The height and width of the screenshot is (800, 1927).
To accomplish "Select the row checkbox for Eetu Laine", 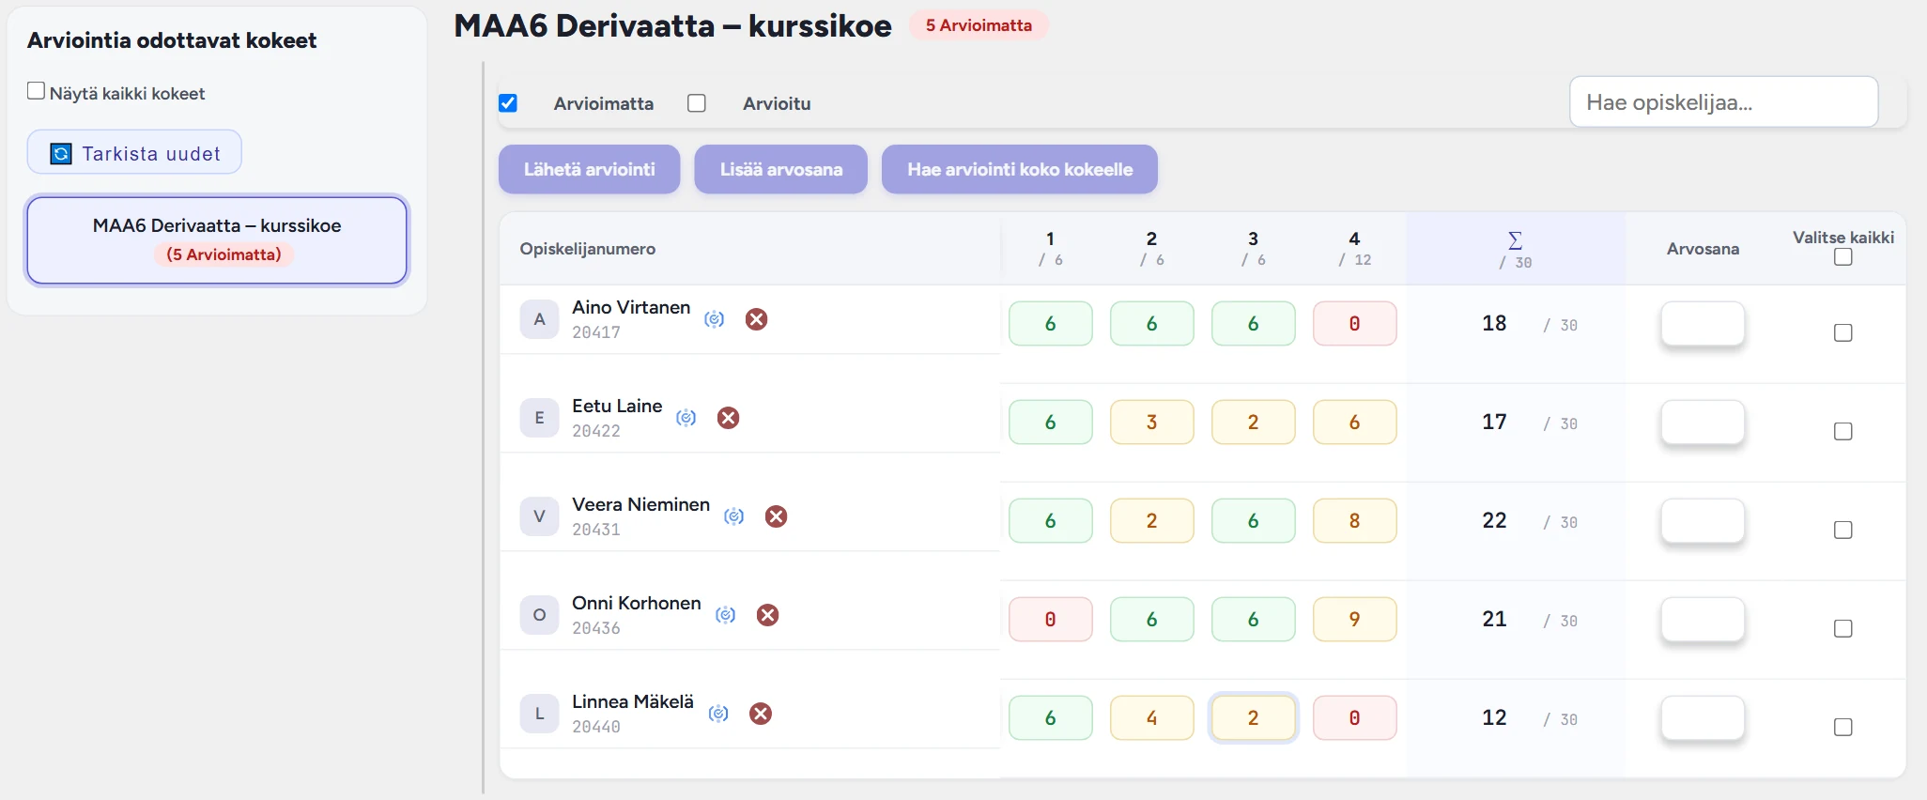I will point(1843,432).
